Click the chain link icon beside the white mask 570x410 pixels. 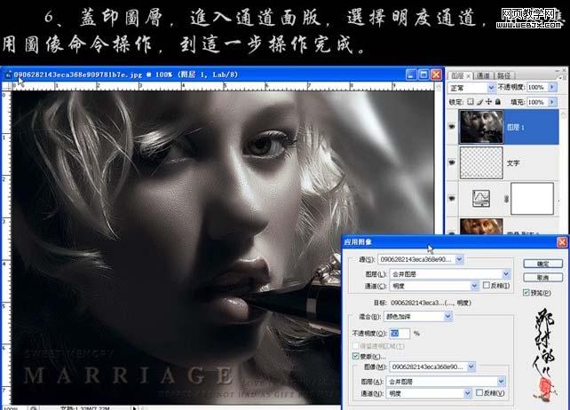[506, 199]
